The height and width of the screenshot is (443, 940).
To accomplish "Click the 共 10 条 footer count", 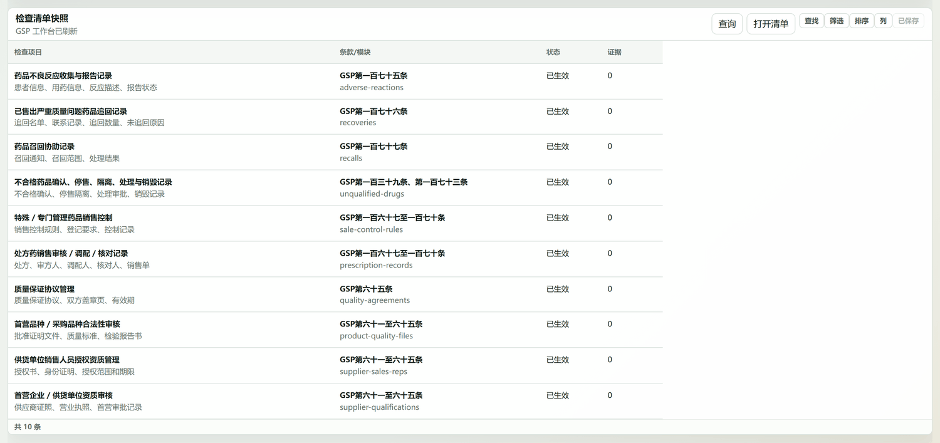I will tap(28, 427).
